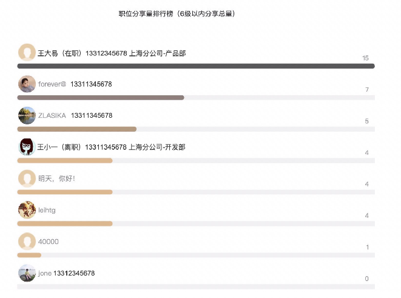The width and height of the screenshot is (401, 298).
Task: Click the 40000 user's default avatar
Action: pyautogui.click(x=27, y=241)
